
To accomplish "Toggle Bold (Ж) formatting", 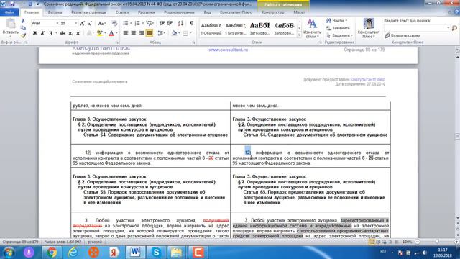I will [x=35, y=33].
